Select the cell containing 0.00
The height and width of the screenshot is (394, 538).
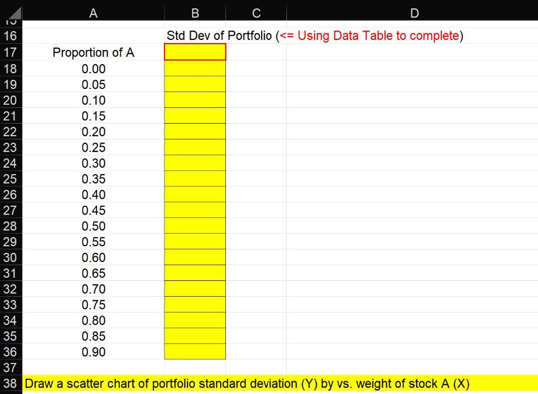coord(93,68)
